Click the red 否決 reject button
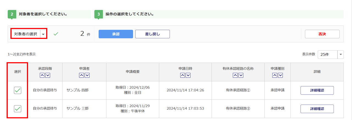 (x=322, y=34)
